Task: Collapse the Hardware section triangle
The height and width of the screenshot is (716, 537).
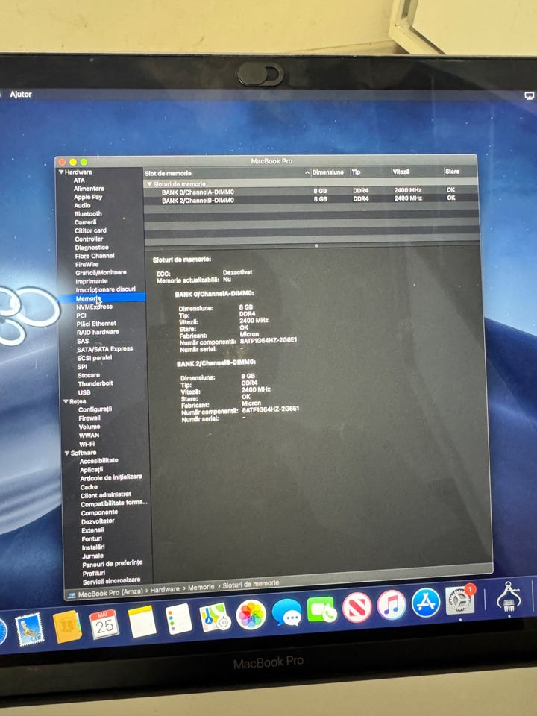Action: [60, 172]
